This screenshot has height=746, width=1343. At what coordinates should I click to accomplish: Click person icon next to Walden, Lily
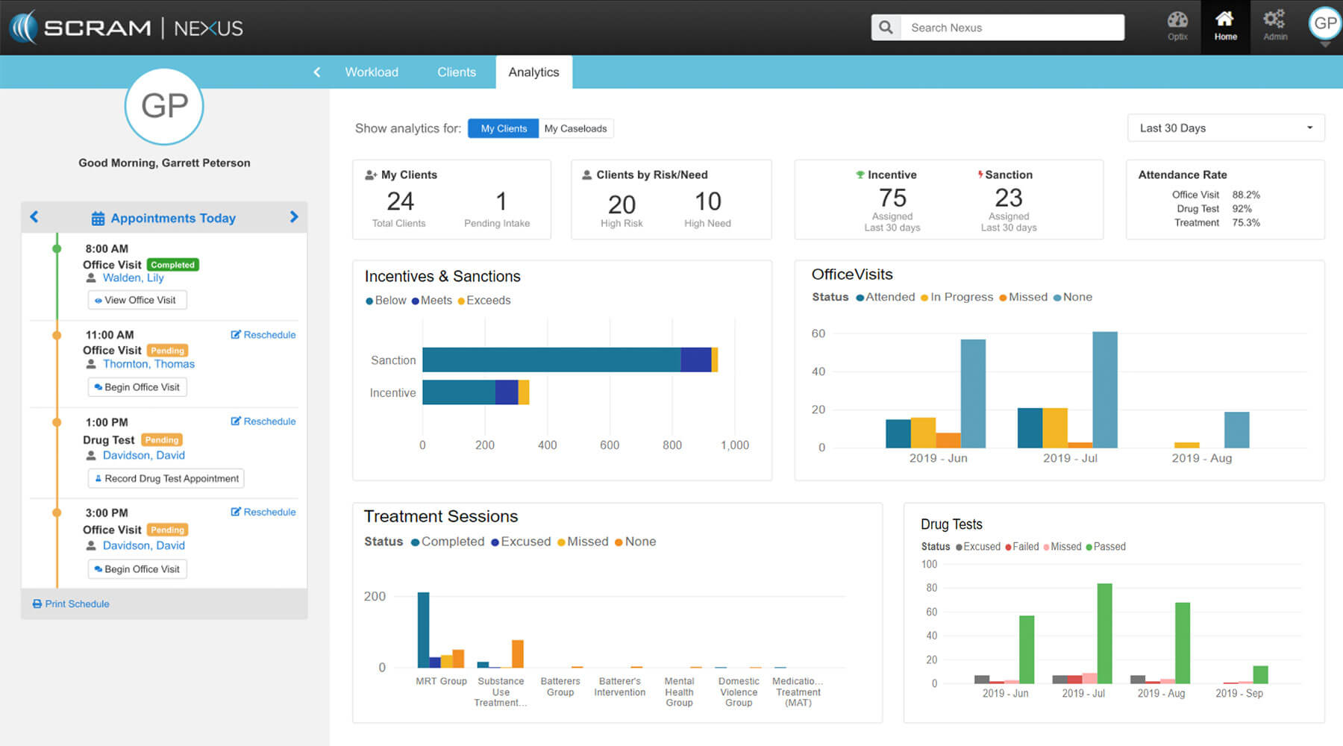pyautogui.click(x=91, y=278)
